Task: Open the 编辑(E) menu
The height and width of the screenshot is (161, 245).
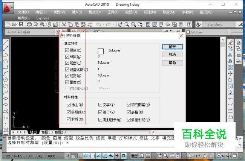Action: click(41, 12)
